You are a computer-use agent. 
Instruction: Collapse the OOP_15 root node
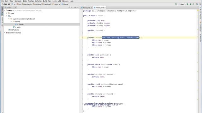click(x=4, y=10)
